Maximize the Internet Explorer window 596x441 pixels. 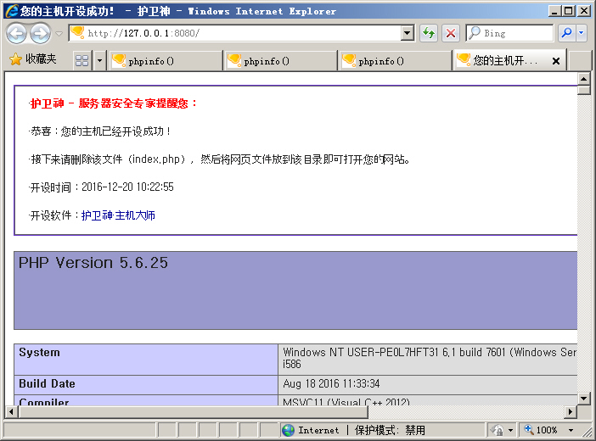(x=569, y=11)
